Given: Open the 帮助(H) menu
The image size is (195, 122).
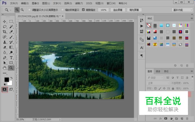Looking at the screenshot, I should coord(123,3).
